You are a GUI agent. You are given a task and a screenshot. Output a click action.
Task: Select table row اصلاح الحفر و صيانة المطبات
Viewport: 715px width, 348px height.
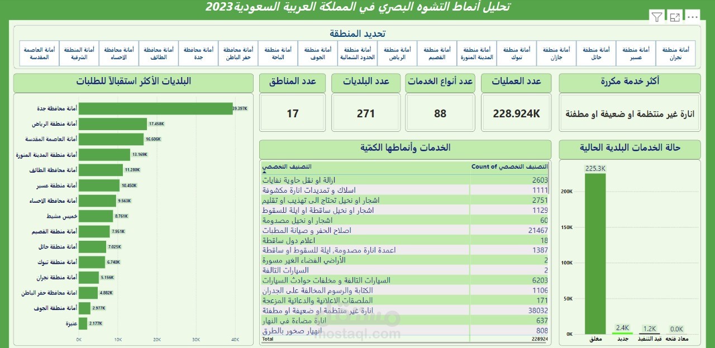(x=405, y=230)
